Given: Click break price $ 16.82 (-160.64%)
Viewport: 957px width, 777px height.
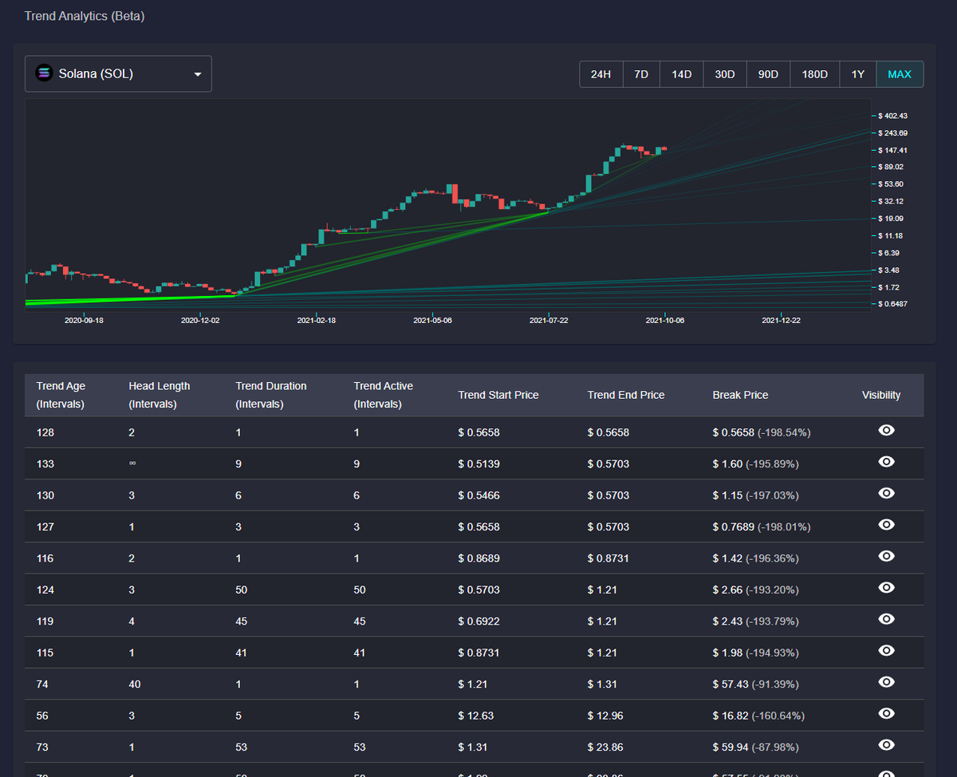Looking at the screenshot, I should tap(758, 716).
